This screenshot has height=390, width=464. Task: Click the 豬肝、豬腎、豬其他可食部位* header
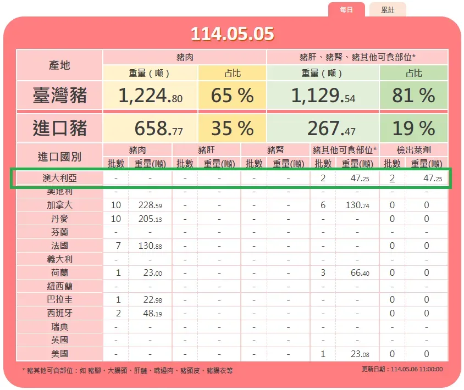357,57
